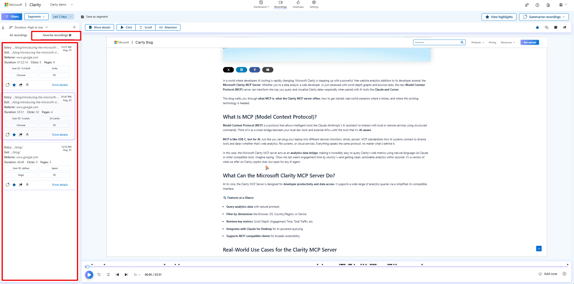Screen dimensions: 574x284
Task: Open the community feedback icon in the header
Action: point(527,5)
